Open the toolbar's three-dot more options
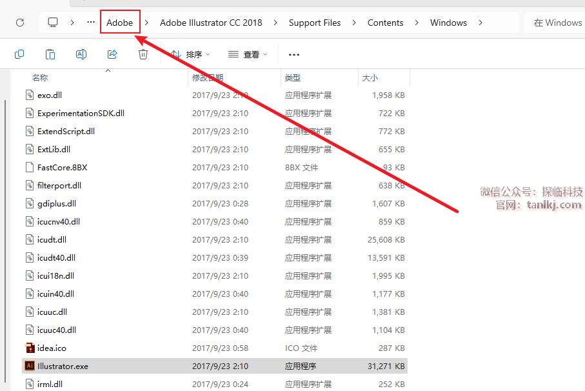 [x=294, y=55]
